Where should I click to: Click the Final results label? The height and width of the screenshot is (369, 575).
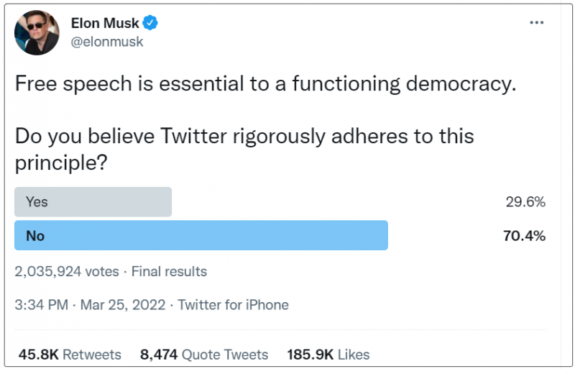tap(169, 272)
